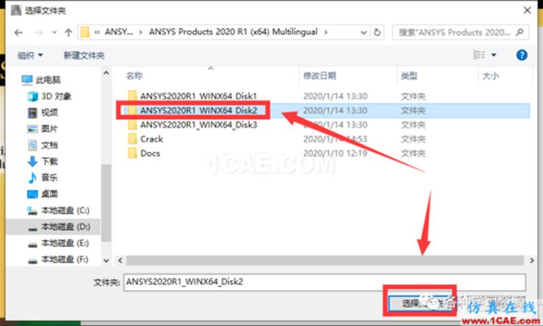
Task: Select the Docs folder
Action: click(x=150, y=153)
